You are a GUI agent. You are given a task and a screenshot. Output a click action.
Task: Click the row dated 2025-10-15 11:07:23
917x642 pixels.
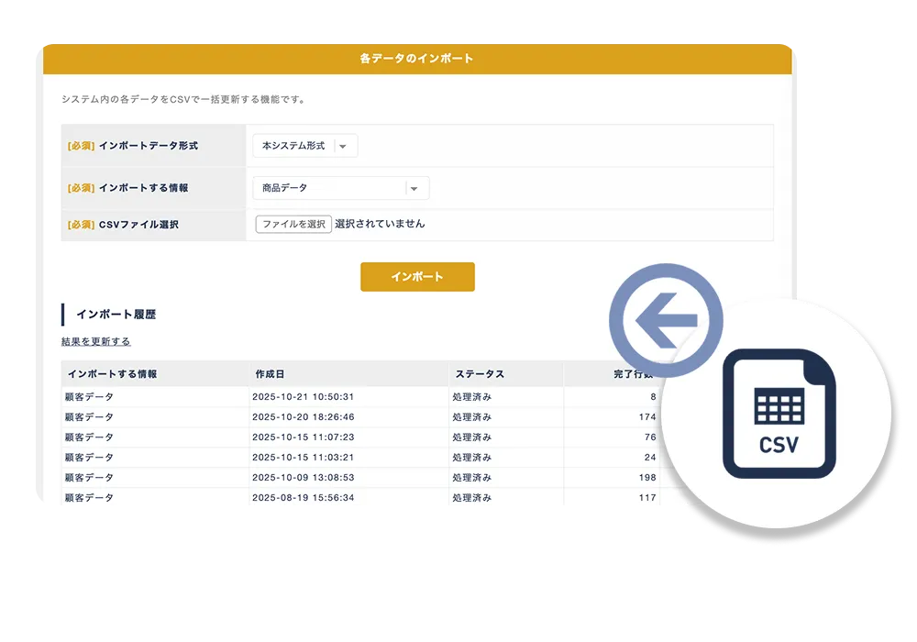(x=303, y=437)
